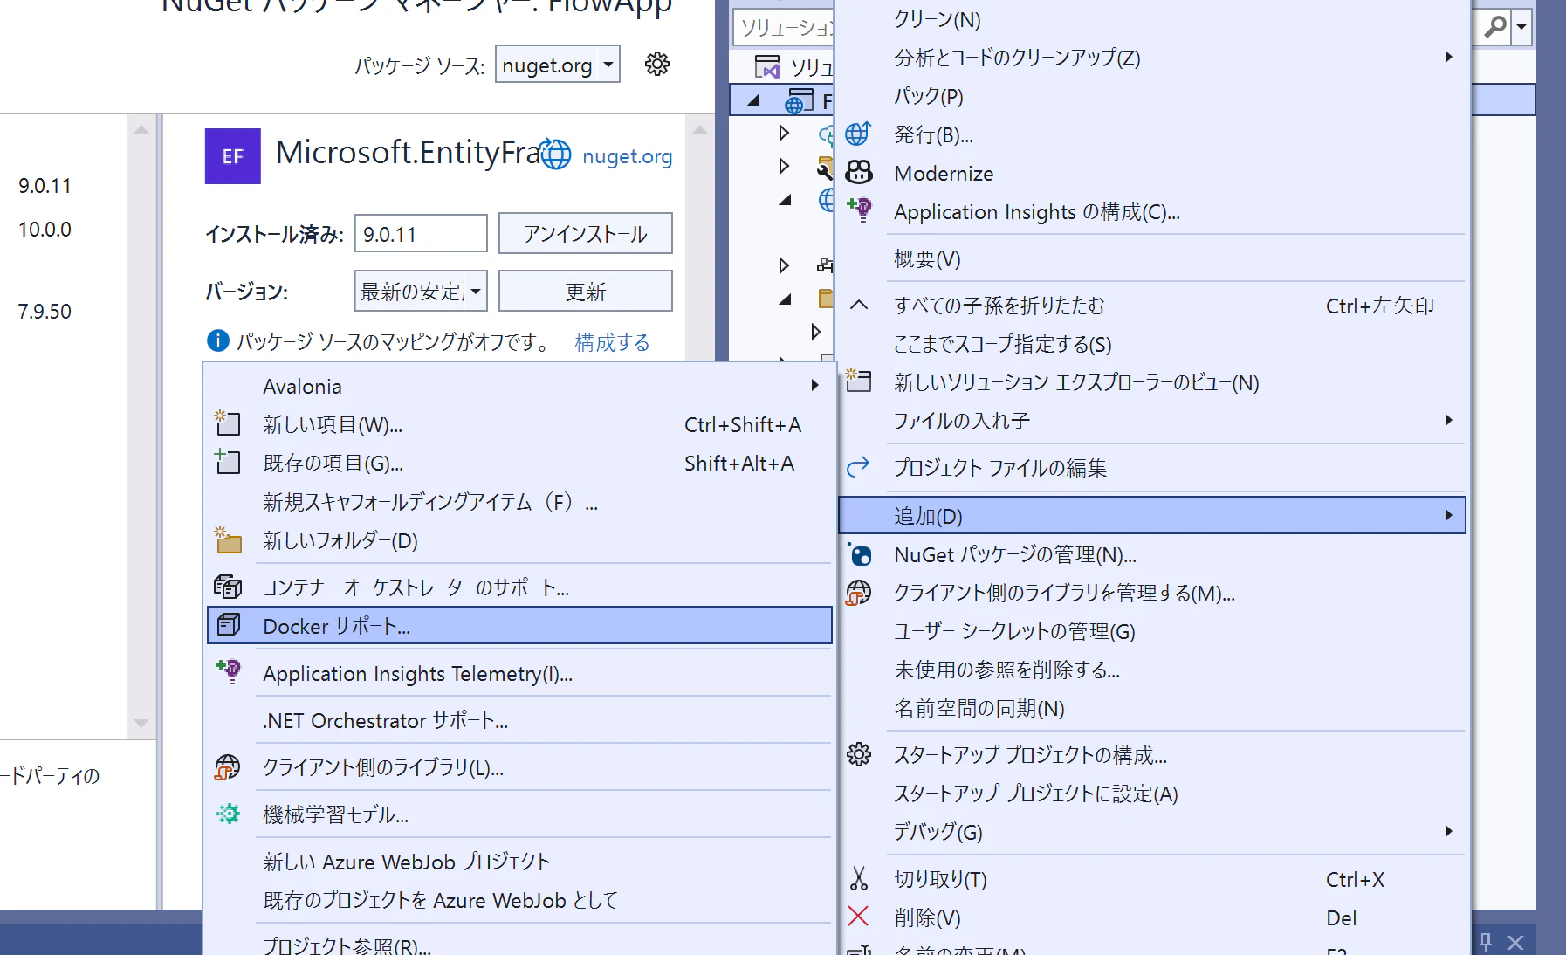Click the NuGet package management icon
1566x955 pixels.
point(859,554)
